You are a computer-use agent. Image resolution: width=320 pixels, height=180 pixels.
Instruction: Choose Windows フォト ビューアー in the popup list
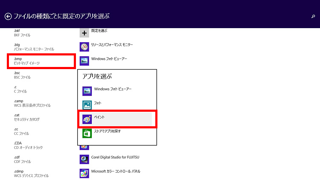(113, 89)
